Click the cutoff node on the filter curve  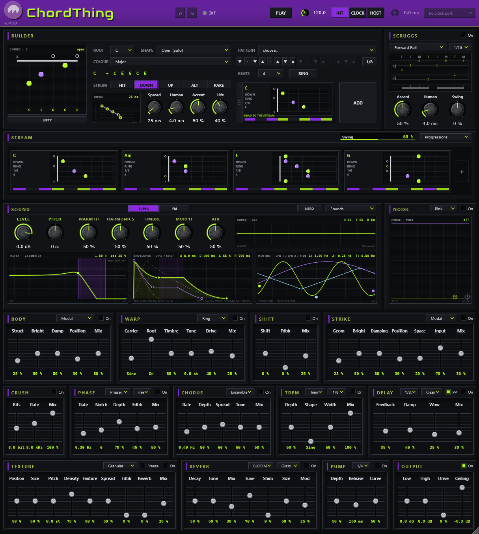(x=78, y=273)
